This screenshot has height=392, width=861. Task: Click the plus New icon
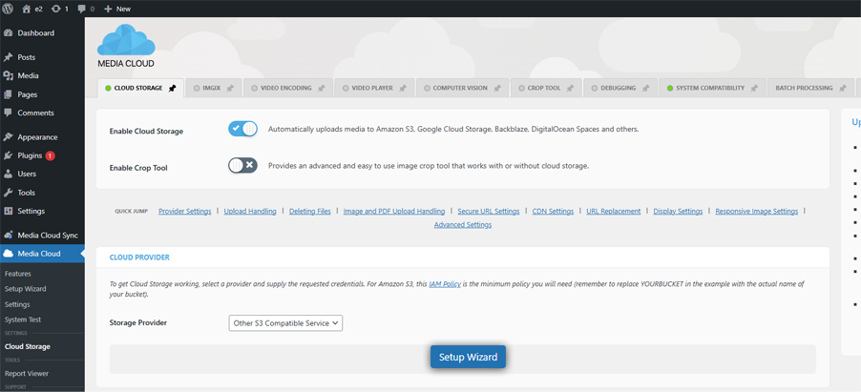108,9
